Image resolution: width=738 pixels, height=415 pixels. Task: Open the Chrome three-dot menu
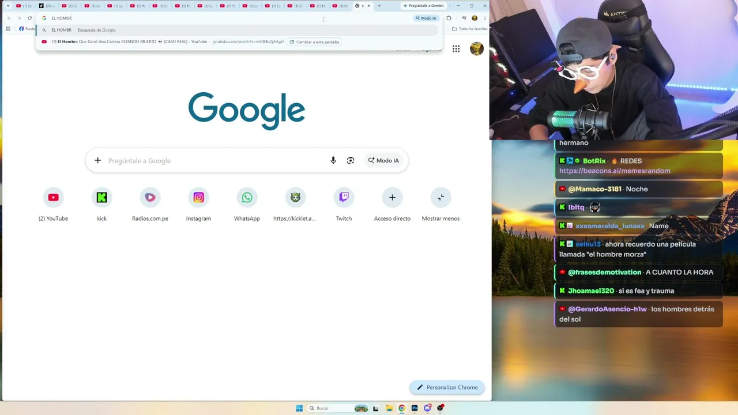(x=484, y=18)
